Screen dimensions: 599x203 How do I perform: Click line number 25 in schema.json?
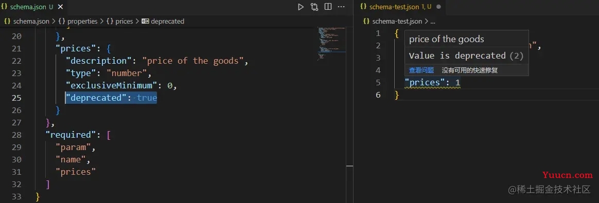point(16,98)
